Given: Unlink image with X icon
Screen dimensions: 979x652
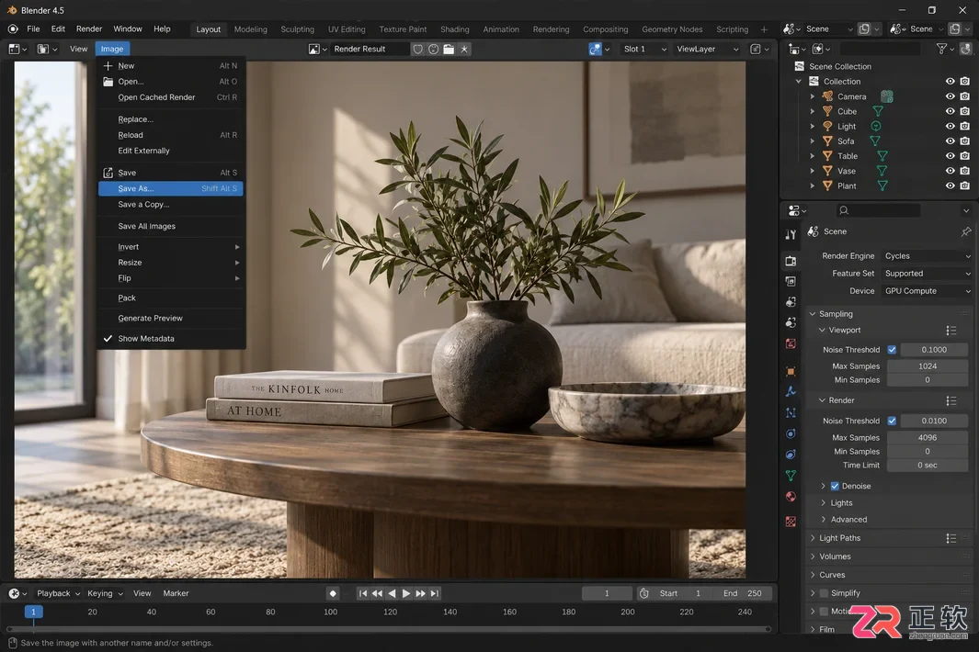Looking at the screenshot, I should click(464, 49).
